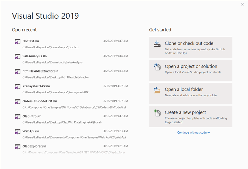Click the new project plus icon
The width and height of the screenshot is (248, 169).
(x=157, y=113)
